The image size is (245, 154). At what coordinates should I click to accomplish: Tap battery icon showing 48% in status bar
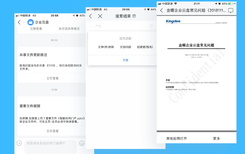(x=231, y=4)
